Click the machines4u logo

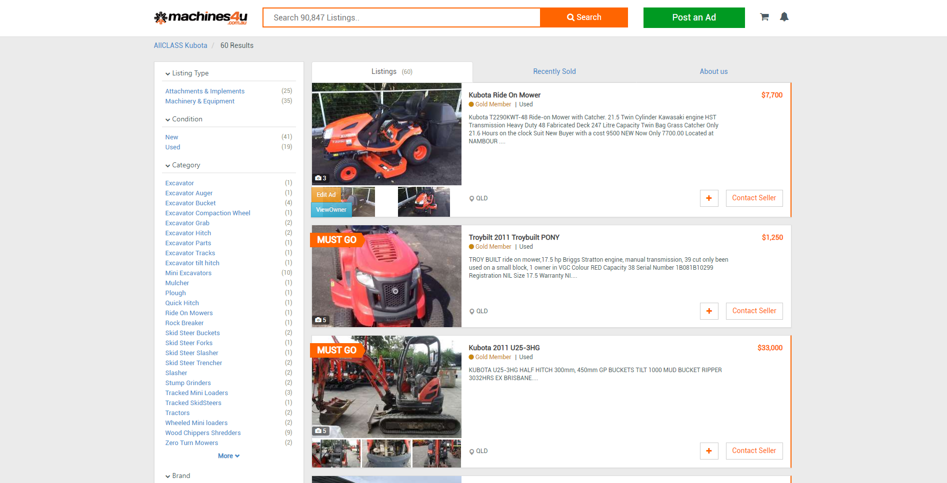pyautogui.click(x=200, y=18)
